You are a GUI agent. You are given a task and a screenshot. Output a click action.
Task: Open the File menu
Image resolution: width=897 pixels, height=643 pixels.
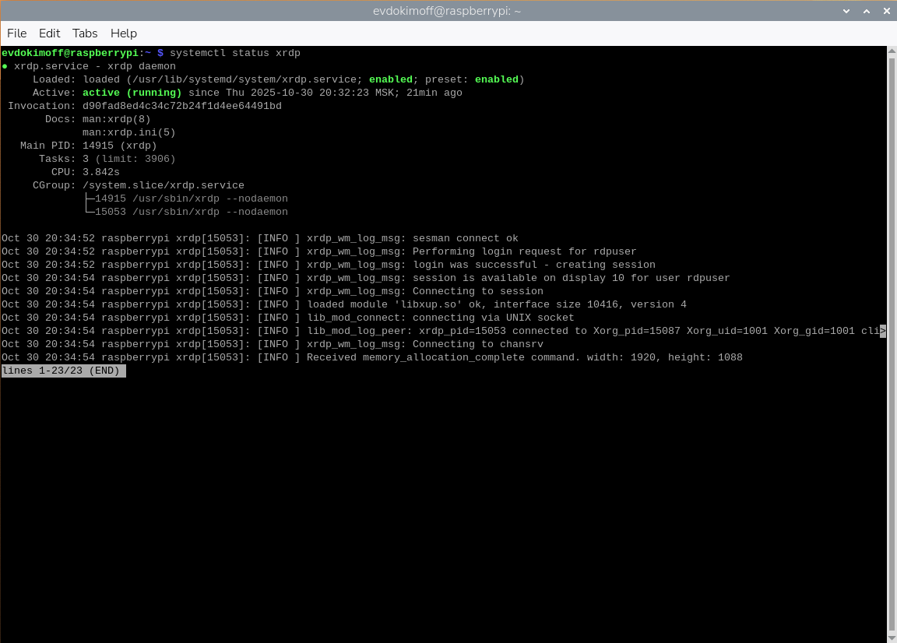16,33
